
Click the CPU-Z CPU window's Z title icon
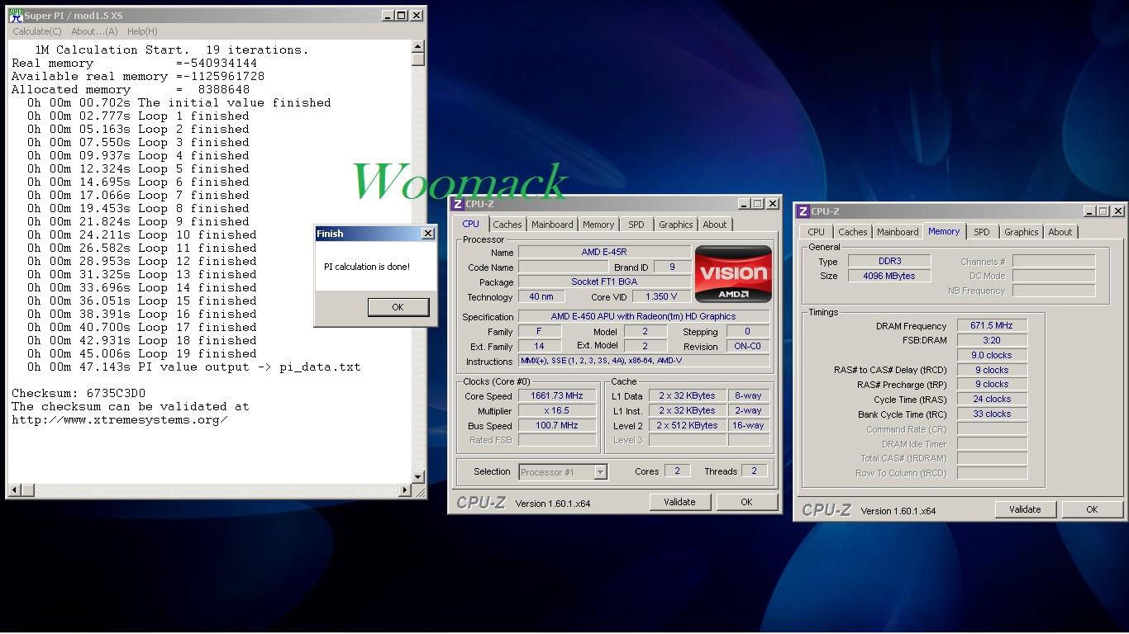[x=457, y=204]
